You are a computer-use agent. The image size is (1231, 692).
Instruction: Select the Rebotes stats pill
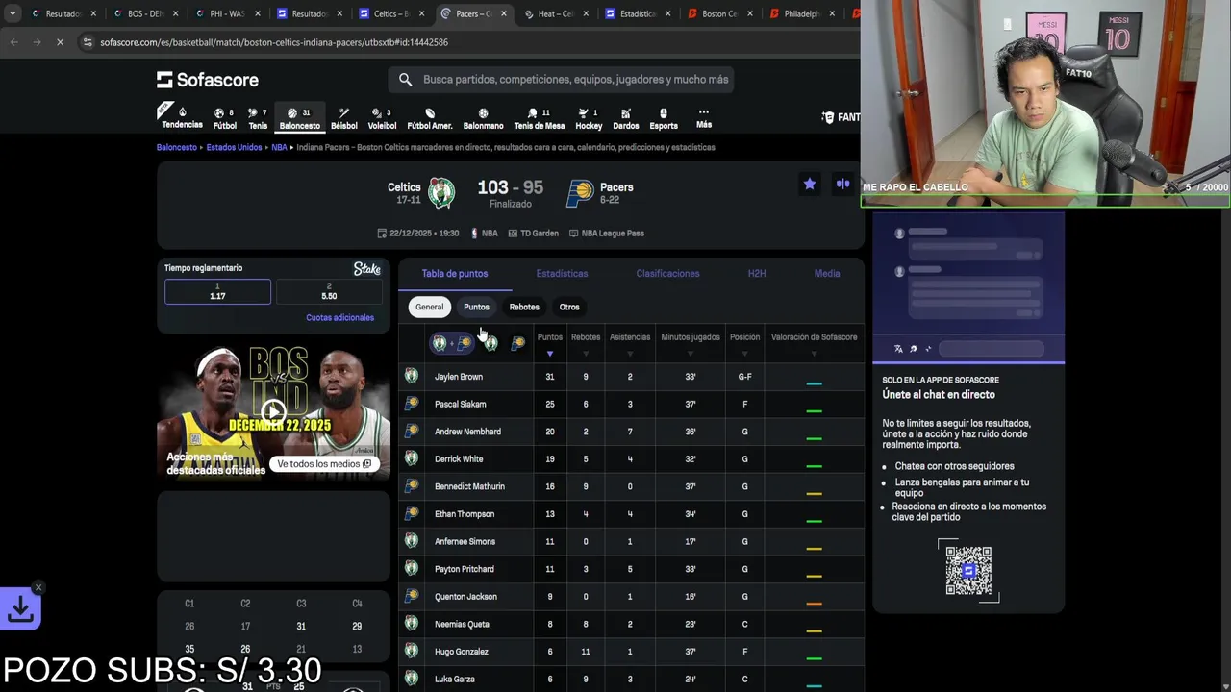pyautogui.click(x=524, y=307)
